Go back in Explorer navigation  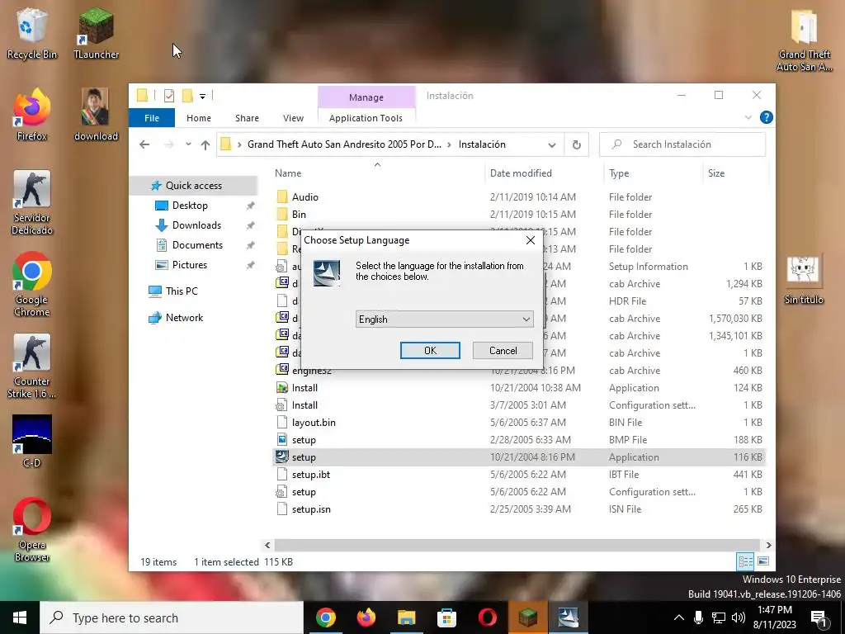[x=144, y=144]
